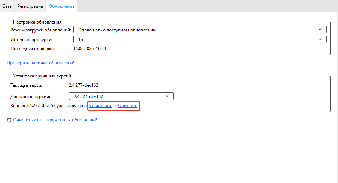The image size is (338, 183).
Task: Open the Доступные версии dropdown list
Action: pyautogui.click(x=121, y=96)
